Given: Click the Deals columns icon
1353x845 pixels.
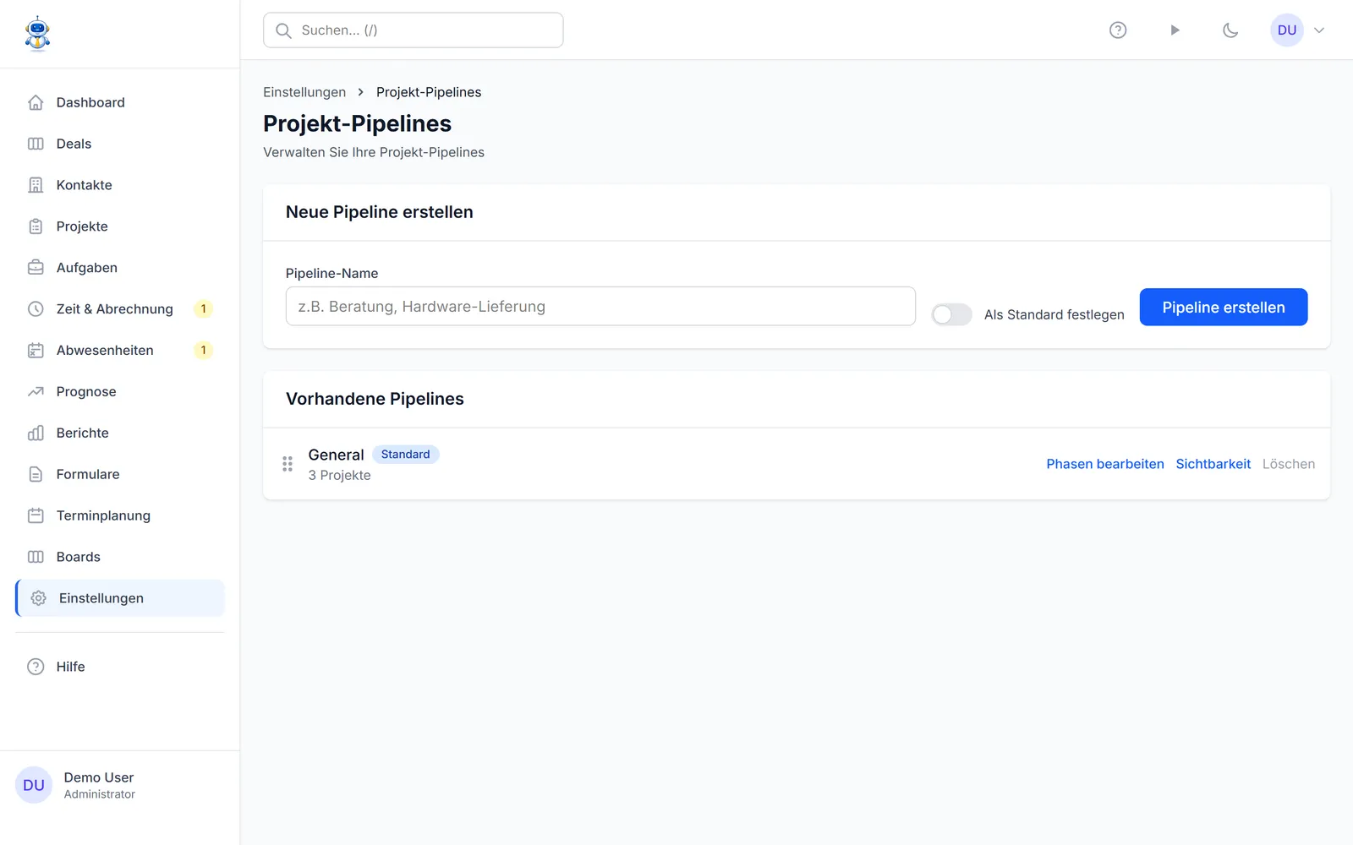Looking at the screenshot, I should click(36, 144).
